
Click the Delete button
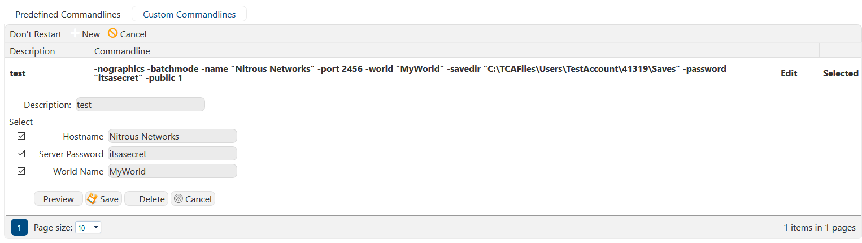click(x=146, y=199)
